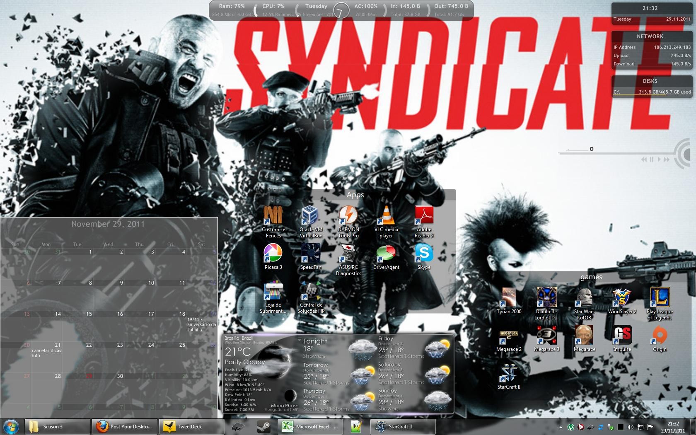This screenshot has width=696, height=435.
Task: Open DriverAgent shortcut
Action: click(x=386, y=257)
